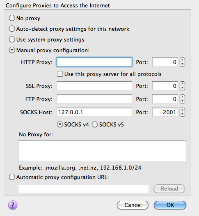Click the Cancel button
This screenshot has height=216, width=199.
click(x=133, y=205)
